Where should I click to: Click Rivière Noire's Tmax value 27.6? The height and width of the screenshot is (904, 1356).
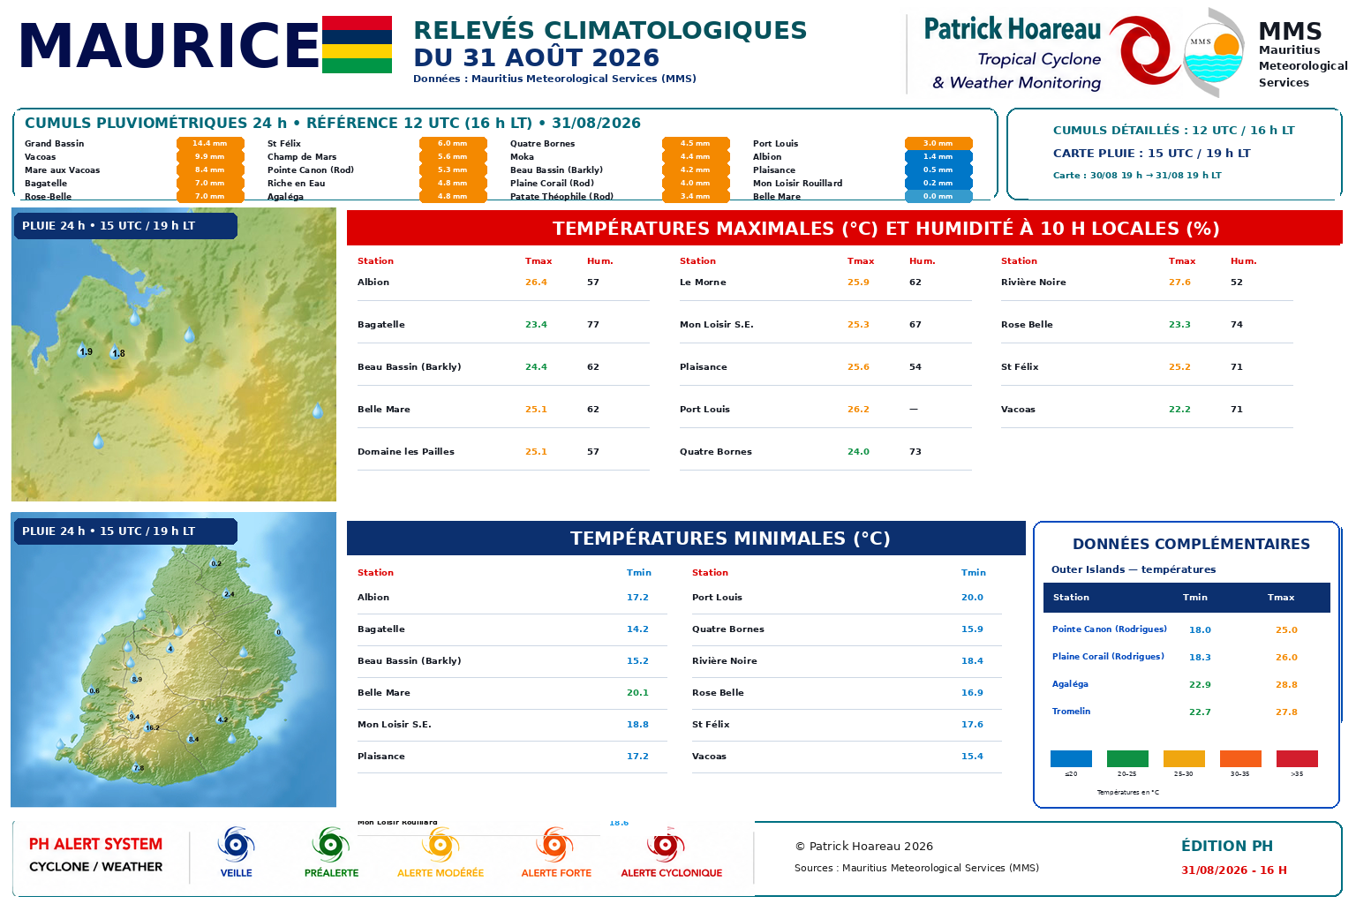1179,282
